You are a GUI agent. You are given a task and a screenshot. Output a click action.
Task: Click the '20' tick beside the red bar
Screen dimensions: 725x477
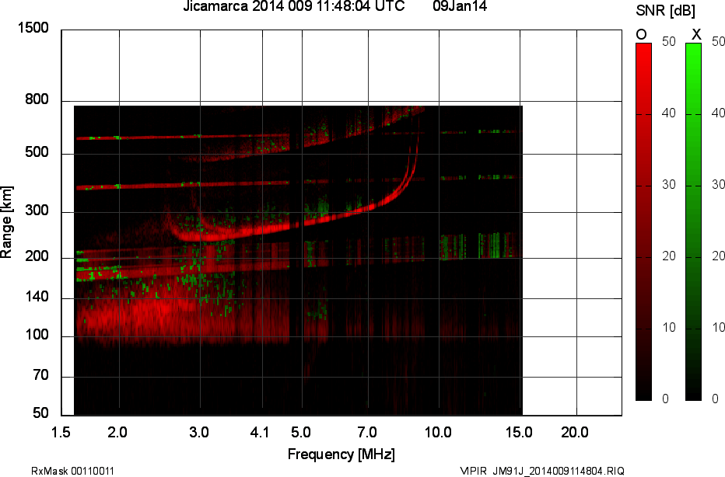pos(669,256)
